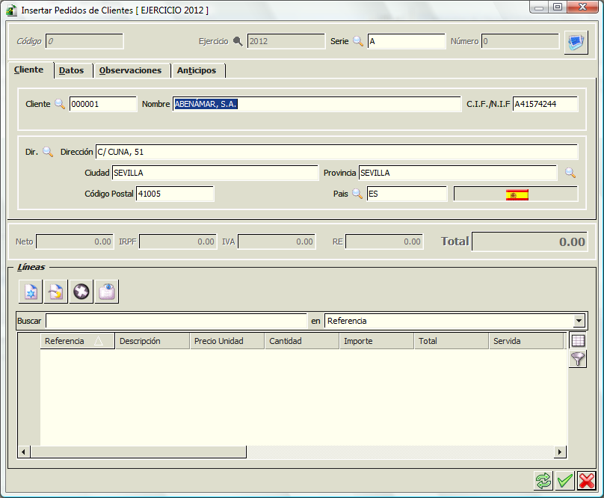Click the Total column header in grid
Image resolution: width=604 pixels, height=498 pixels.
point(452,341)
